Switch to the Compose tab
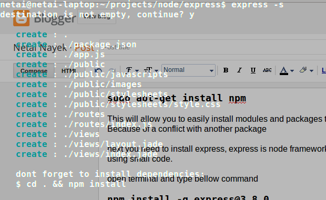This screenshot has width=326, height=200. pos(34,71)
